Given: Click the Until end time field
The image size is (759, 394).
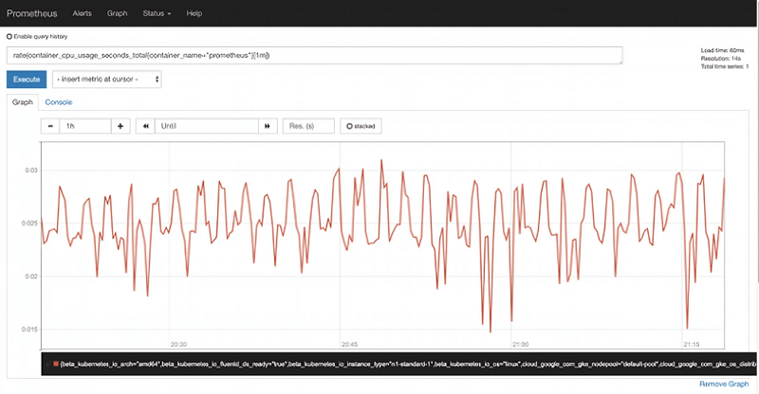Looking at the screenshot, I should (x=207, y=126).
